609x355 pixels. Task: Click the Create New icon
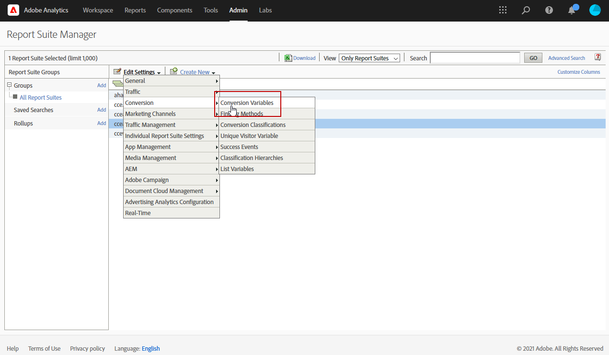coord(173,71)
